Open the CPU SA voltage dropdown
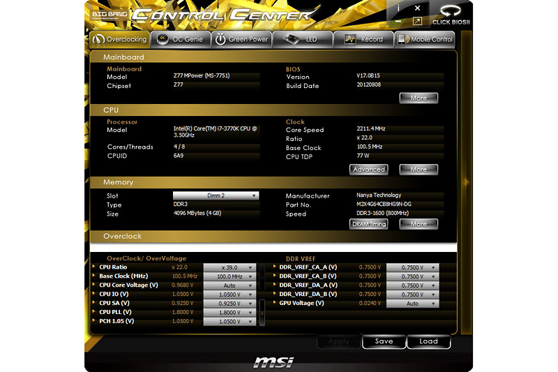Image resolution: width=558 pixels, height=372 pixels. click(x=229, y=304)
